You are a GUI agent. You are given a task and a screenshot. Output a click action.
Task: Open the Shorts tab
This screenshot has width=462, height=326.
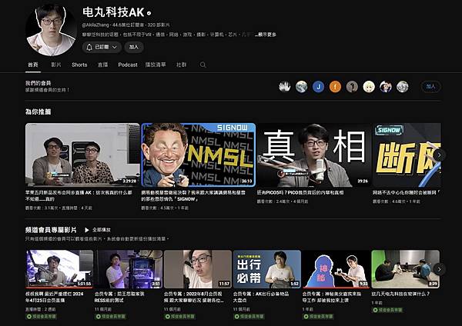point(79,65)
